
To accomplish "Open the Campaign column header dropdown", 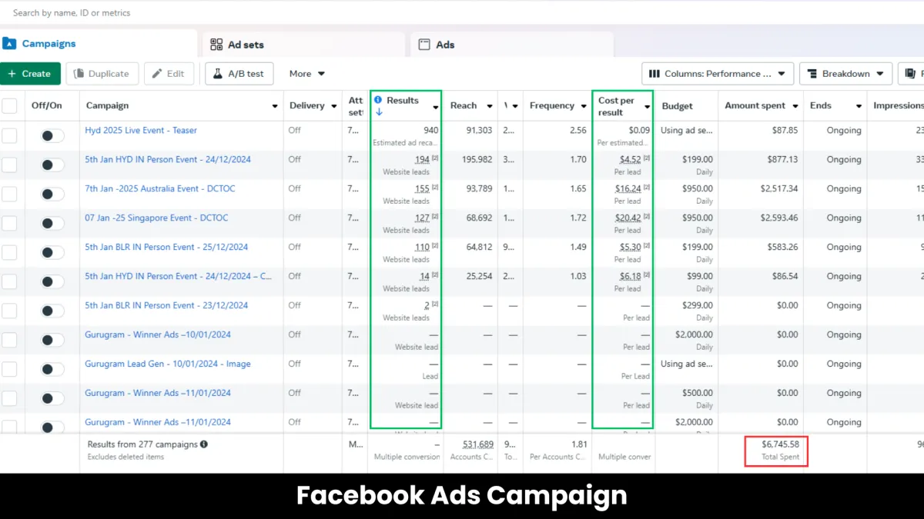I will (x=275, y=106).
